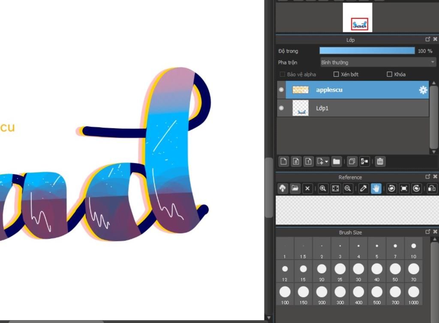
Task: Add a new 8-bit layer
Action: click(296, 161)
